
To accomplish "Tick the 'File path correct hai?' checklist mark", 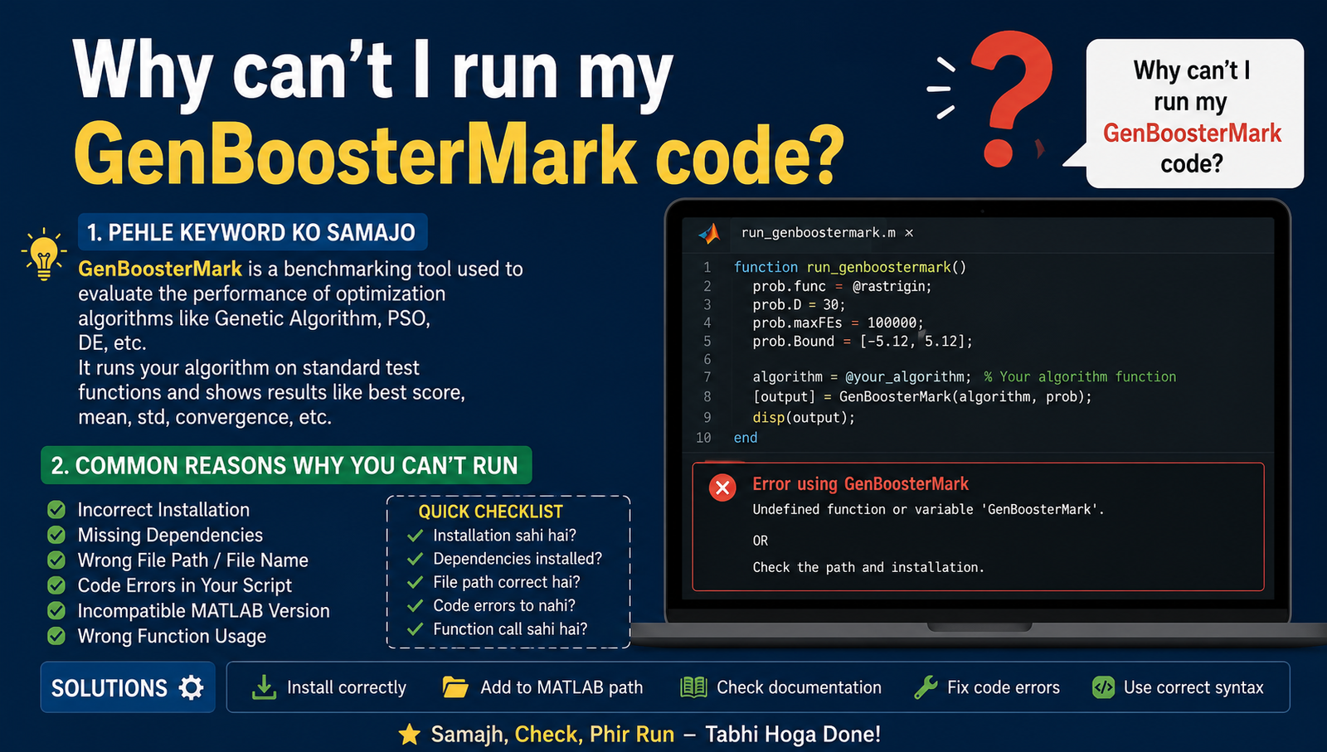I will tap(416, 582).
